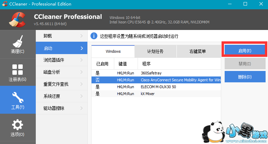The image size is (268, 144).
Task: Click the 启用(E) enable button
Action: [245, 51]
